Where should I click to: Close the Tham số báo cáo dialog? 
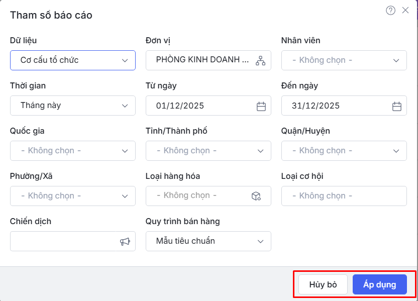coord(405,10)
